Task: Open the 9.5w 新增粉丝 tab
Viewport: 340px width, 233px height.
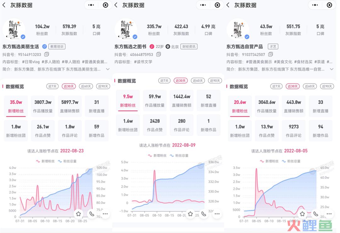Action: (128, 101)
